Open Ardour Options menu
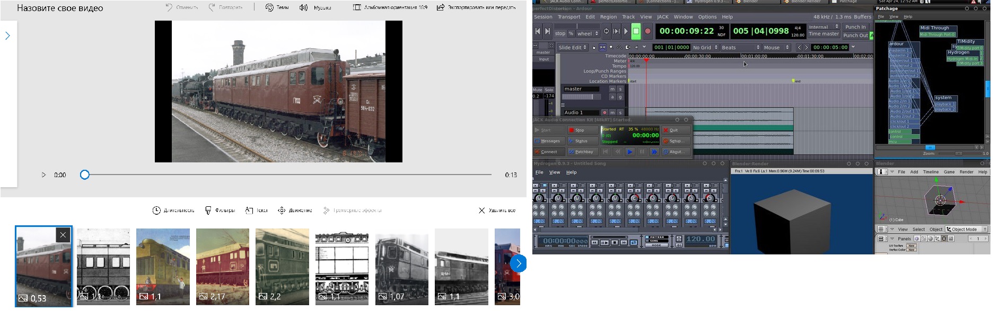 point(707,17)
